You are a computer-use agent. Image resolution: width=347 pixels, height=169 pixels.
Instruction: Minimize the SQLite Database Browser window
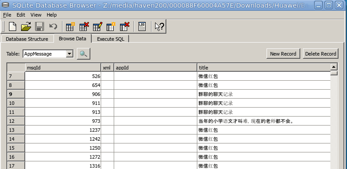[x=319, y=5]
